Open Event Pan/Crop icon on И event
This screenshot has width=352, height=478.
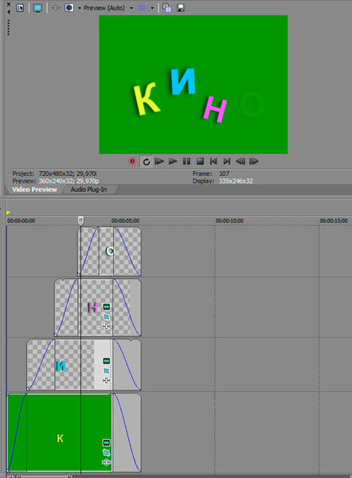106,371
